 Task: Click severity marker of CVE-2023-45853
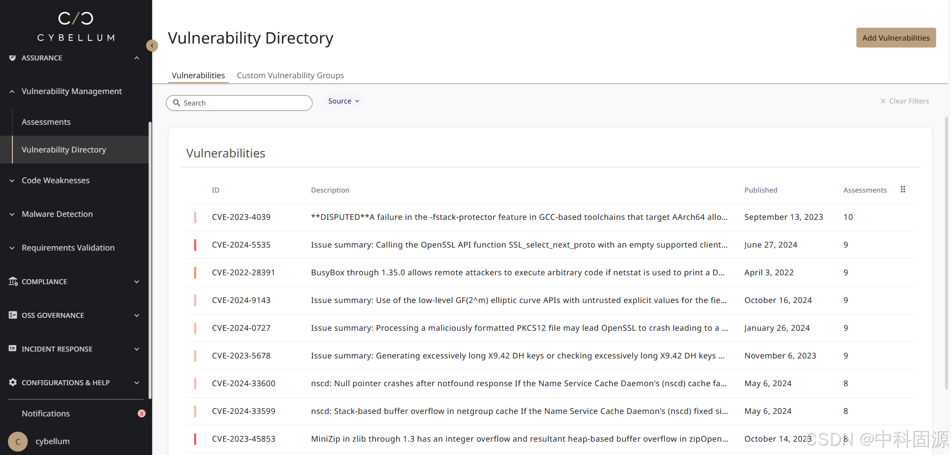point(195,439)
